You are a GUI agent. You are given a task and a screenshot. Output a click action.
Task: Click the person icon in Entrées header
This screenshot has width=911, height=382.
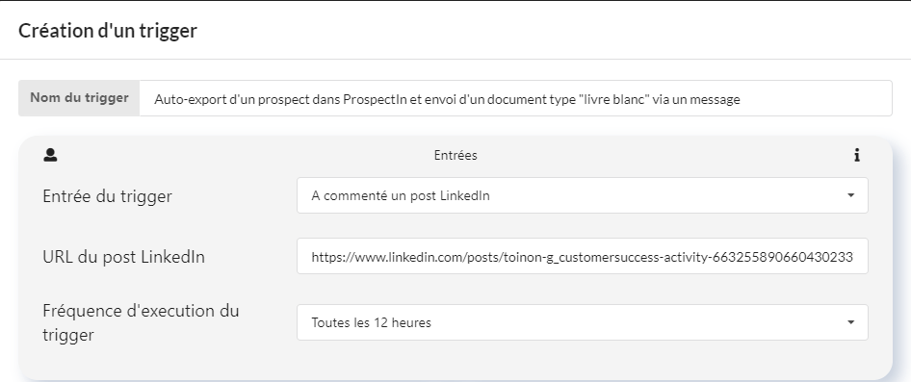tap(50, 155)
